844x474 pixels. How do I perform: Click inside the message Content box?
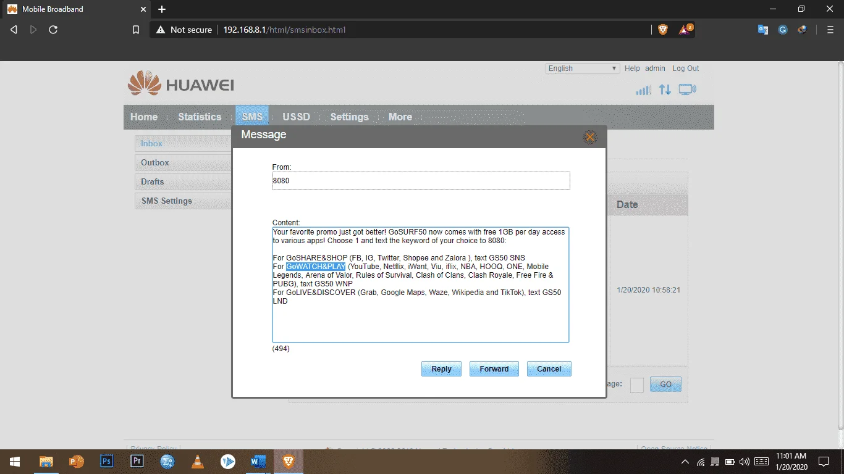(421, 285)
